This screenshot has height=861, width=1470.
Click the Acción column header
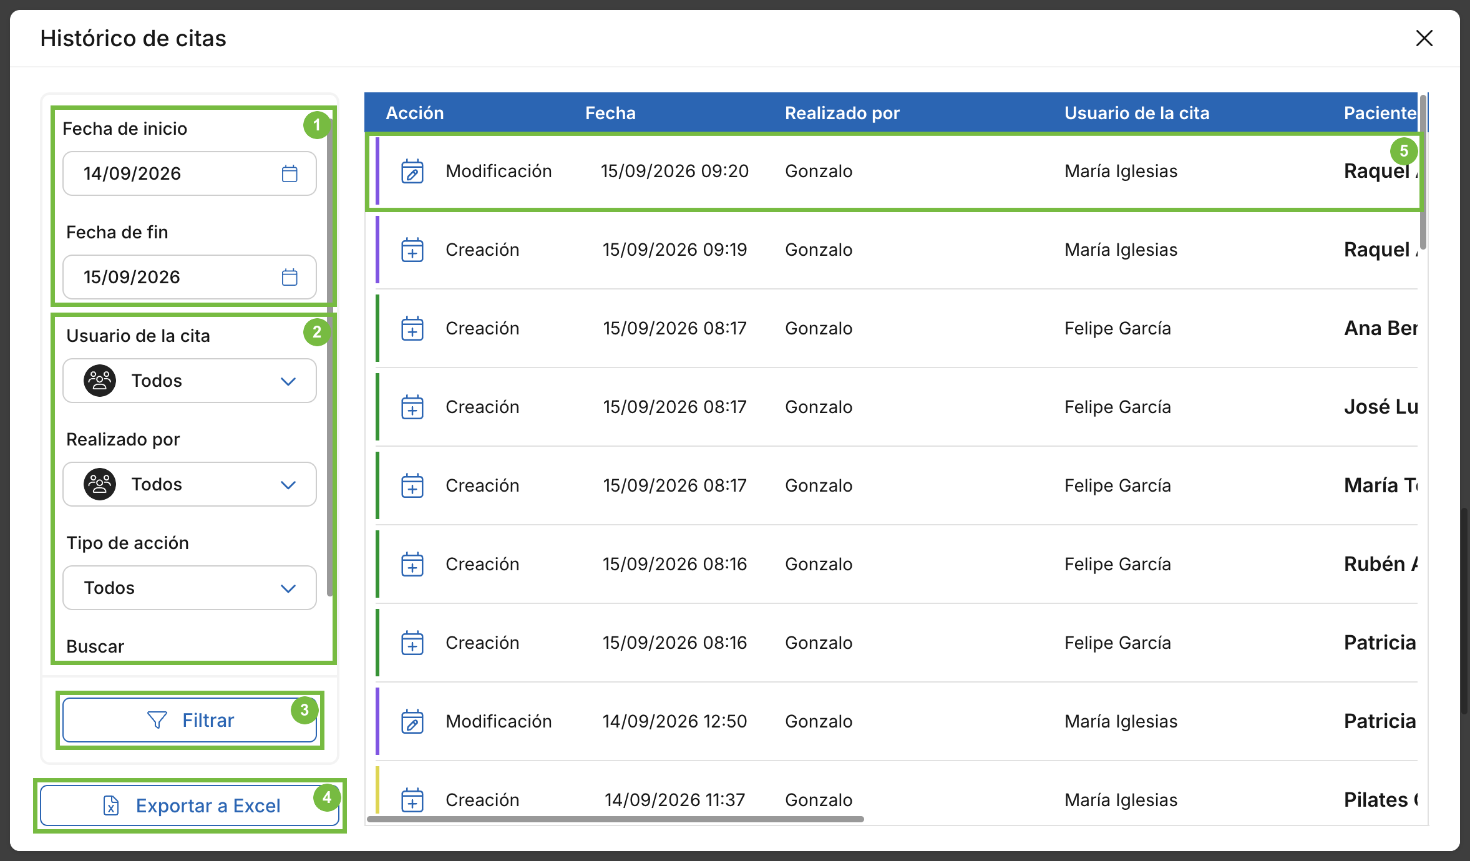[x=415, y=113]
